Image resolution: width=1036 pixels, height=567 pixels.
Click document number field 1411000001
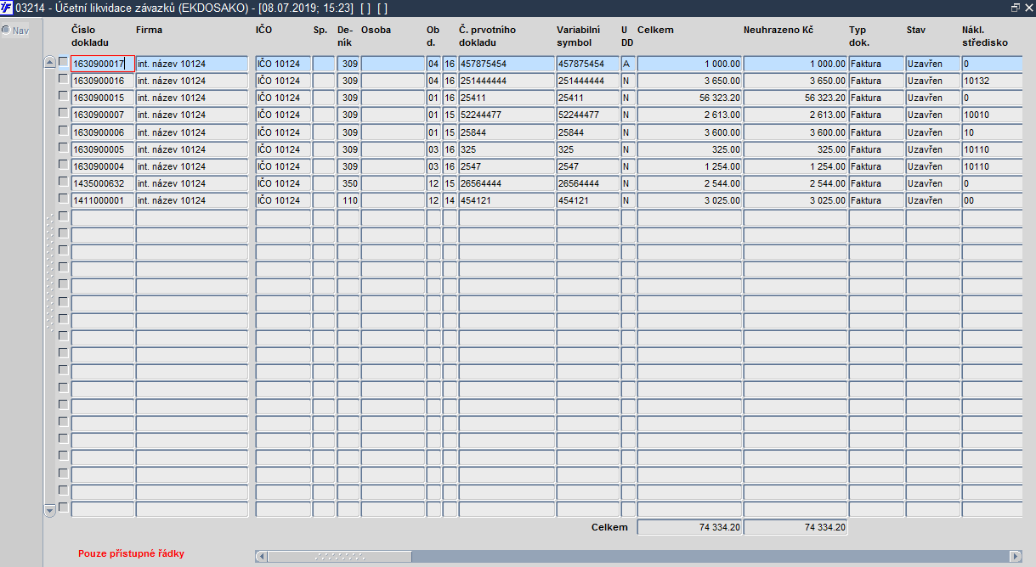[x=103, y=200]
